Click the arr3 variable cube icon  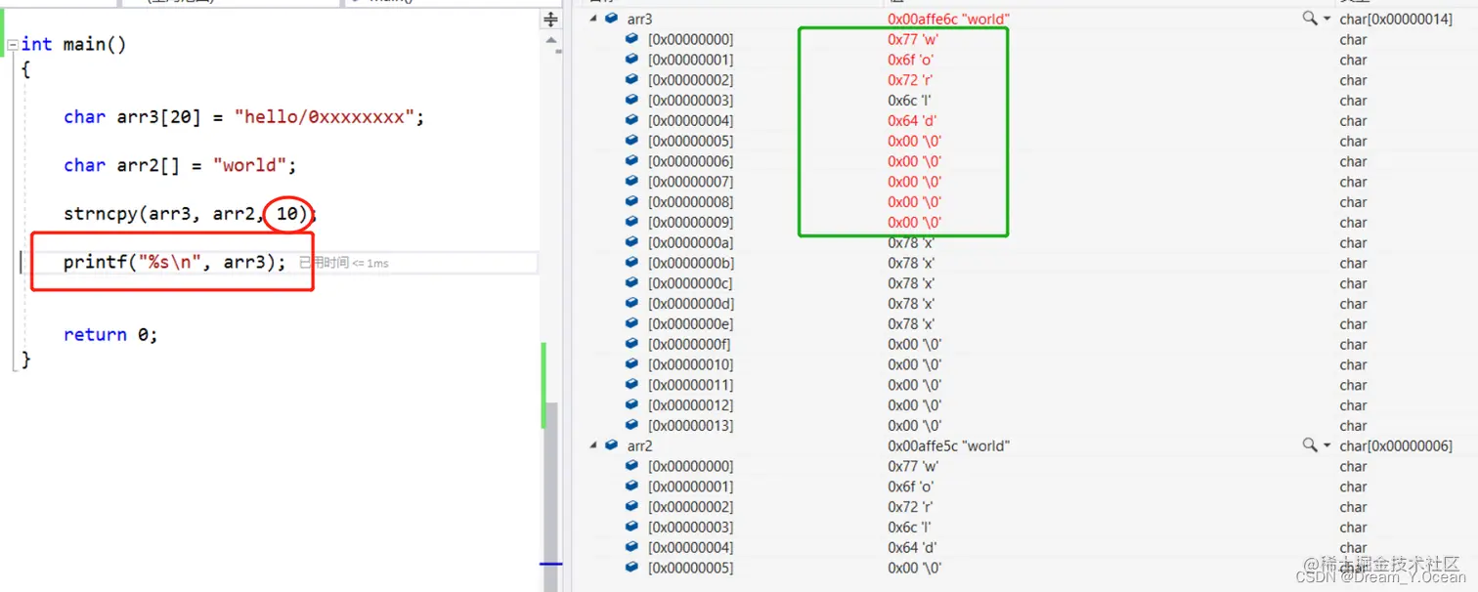pyautogui.click(x=611, y=19)
